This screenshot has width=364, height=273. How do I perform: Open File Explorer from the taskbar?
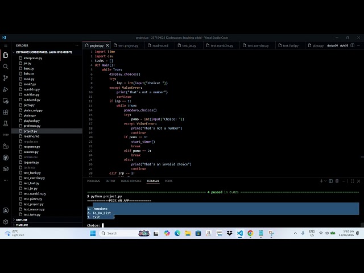click(x=188, y=233)
